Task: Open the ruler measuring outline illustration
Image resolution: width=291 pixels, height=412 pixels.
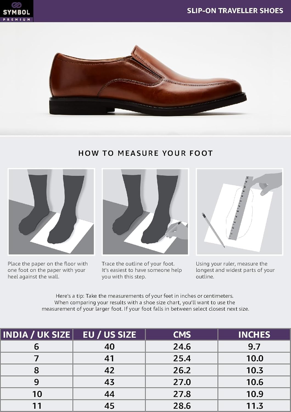Action: (x=239, y=212)
